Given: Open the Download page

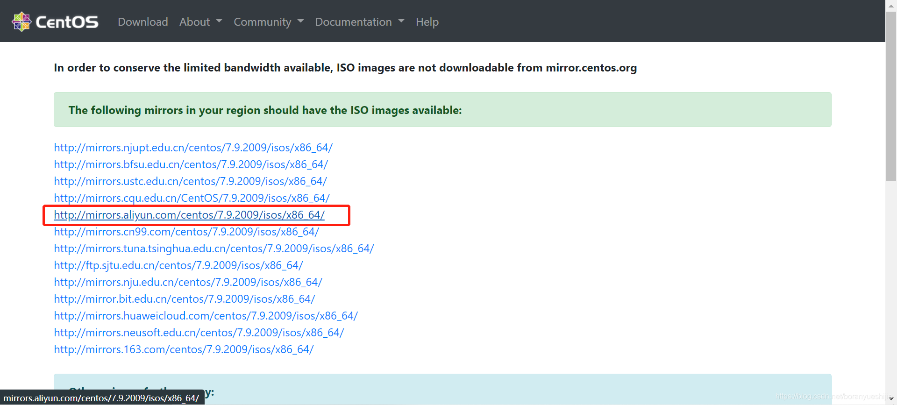Looking at the screenshot, I should click(143, 22).
